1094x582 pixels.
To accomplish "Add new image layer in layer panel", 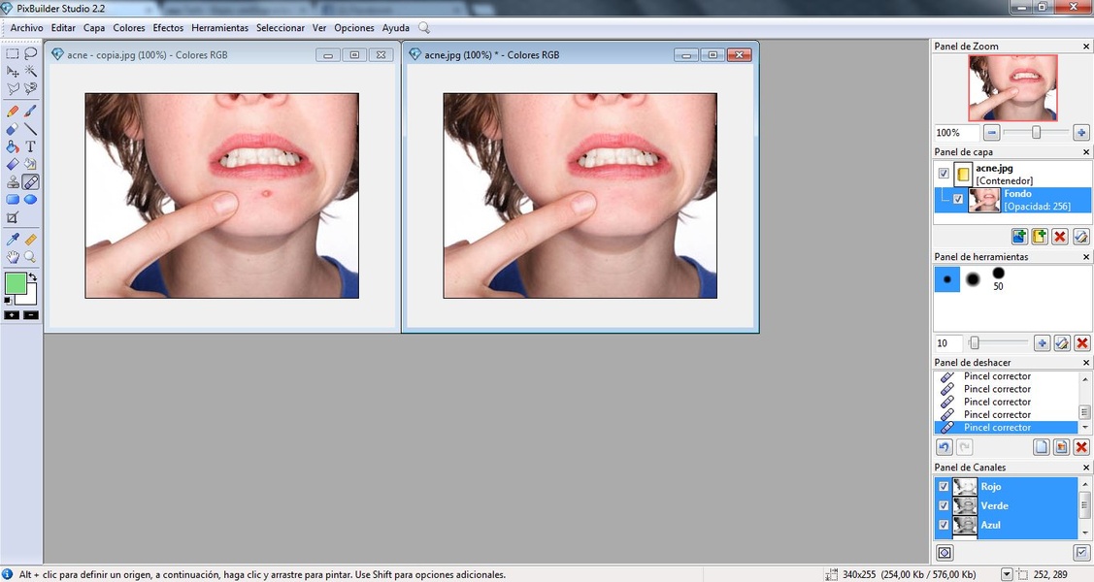I will (1019, 237).
